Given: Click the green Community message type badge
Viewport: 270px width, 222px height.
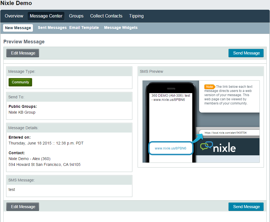Looking at the screenshot, I should [20, 82].
